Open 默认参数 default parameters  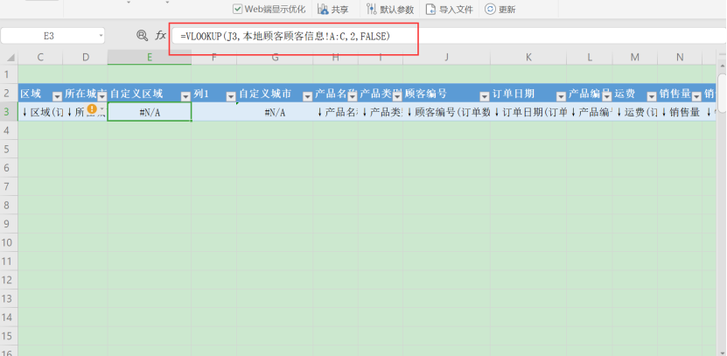point(390,10)
